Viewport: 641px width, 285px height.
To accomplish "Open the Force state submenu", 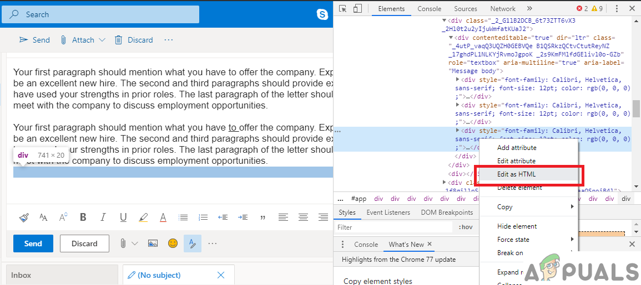I will 528,239.
